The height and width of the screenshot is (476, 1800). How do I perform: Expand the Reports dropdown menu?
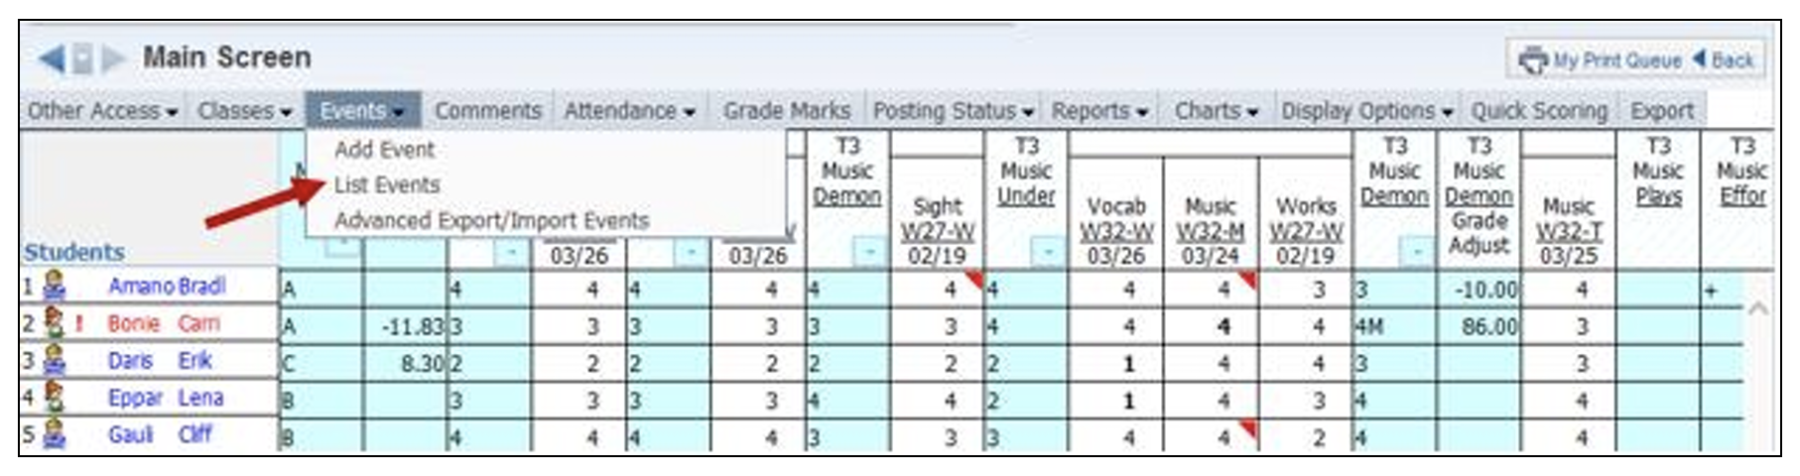[1099, 111]
